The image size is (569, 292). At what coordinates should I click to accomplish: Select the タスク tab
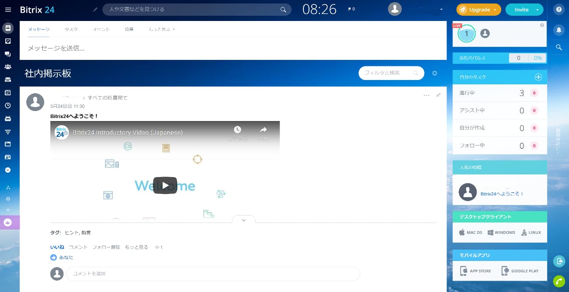coord(71,29)
